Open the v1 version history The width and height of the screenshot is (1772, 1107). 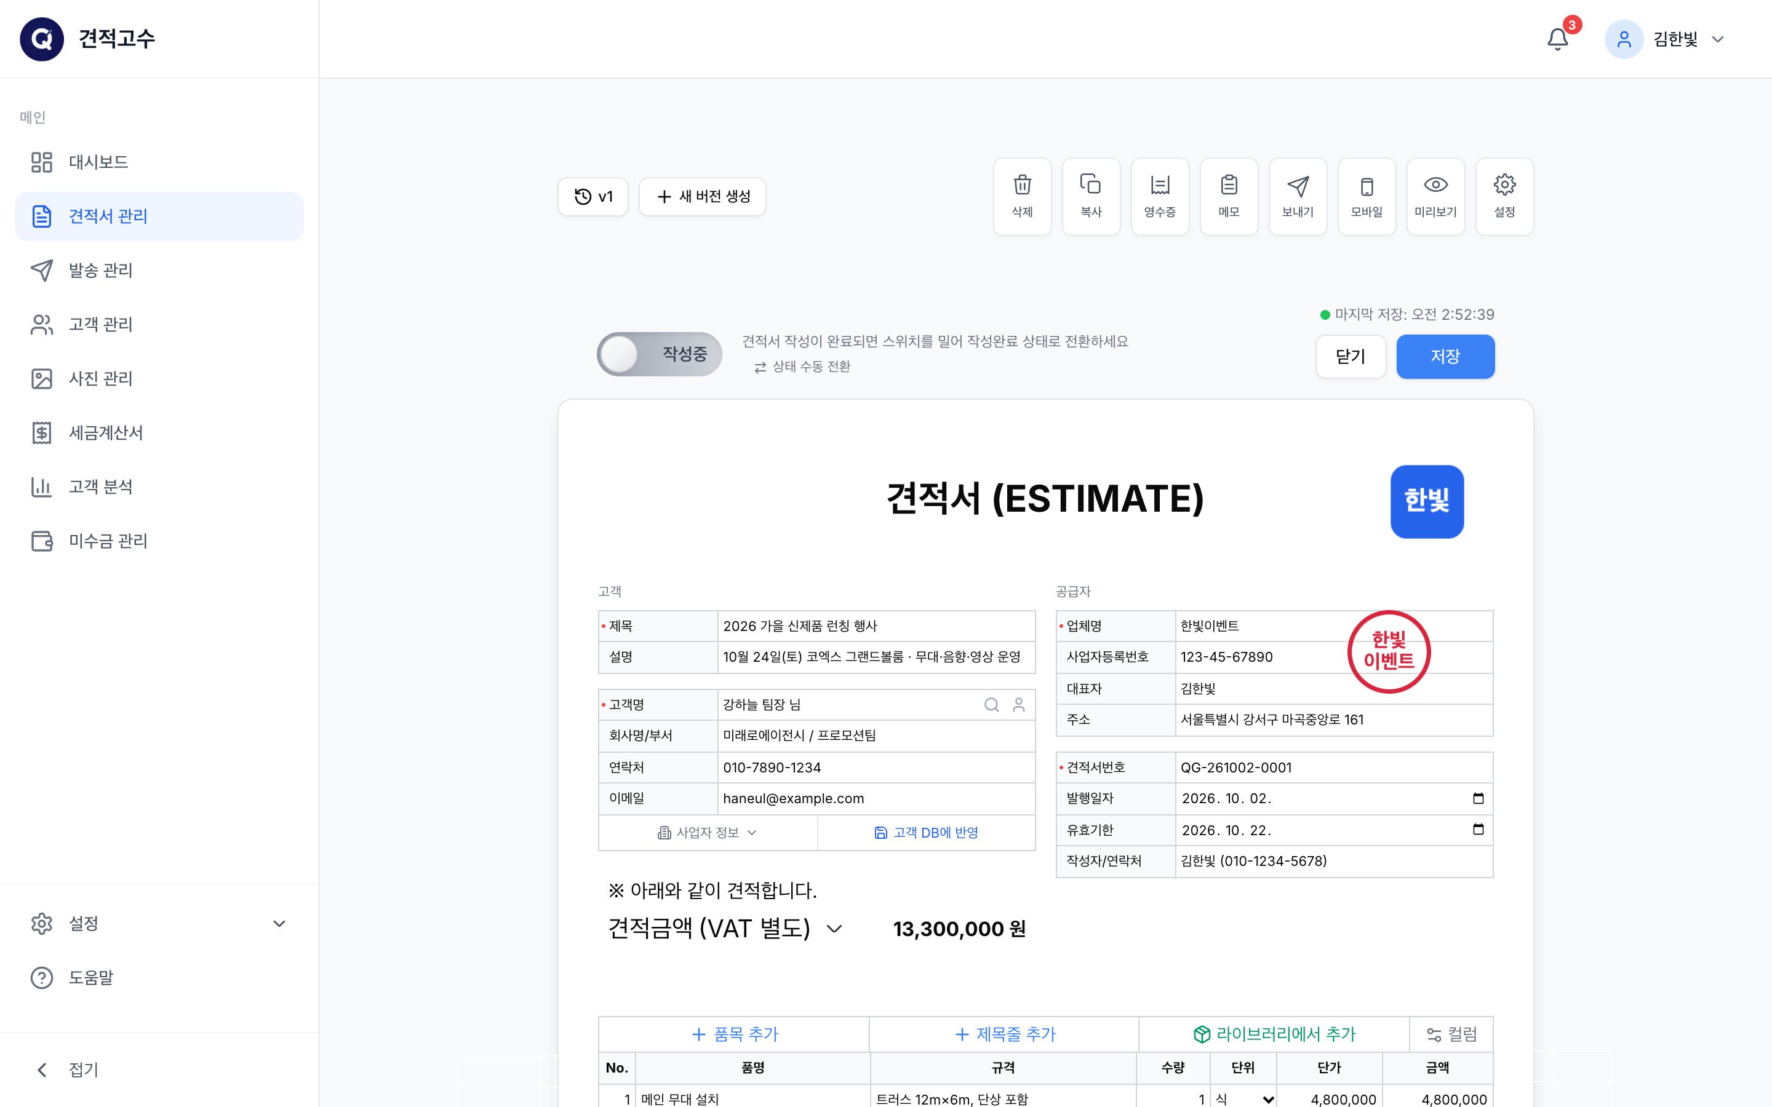click(593, 196)
